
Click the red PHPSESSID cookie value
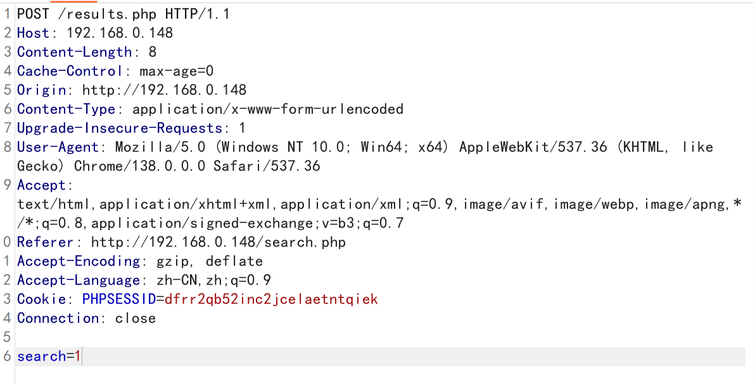271,299
